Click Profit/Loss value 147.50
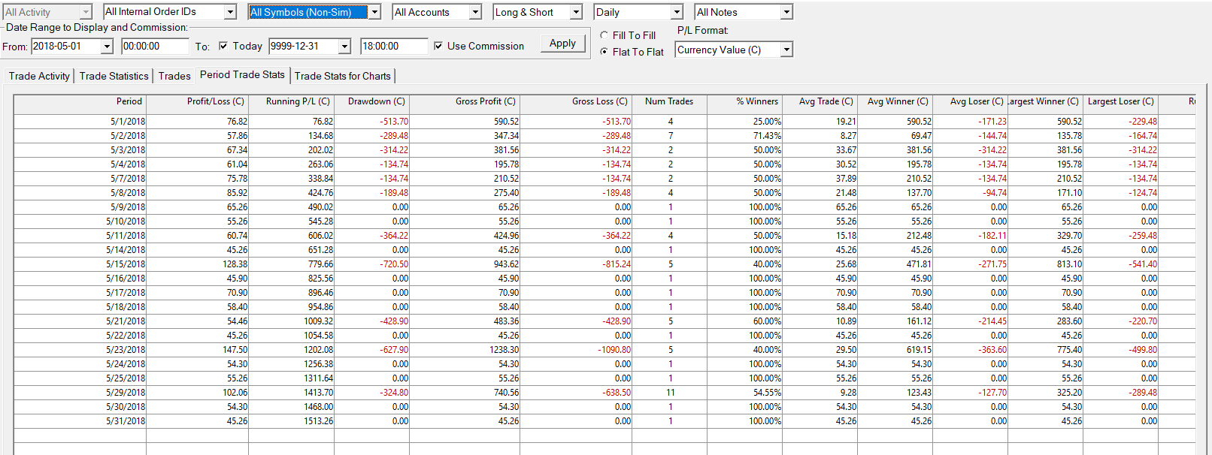Image resolution: width=1212 pixels, height=455 pixels. point(235,350)
